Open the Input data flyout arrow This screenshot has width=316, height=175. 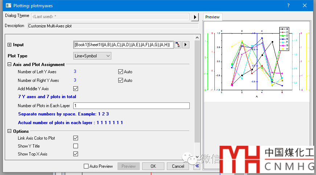click(186, 45)
